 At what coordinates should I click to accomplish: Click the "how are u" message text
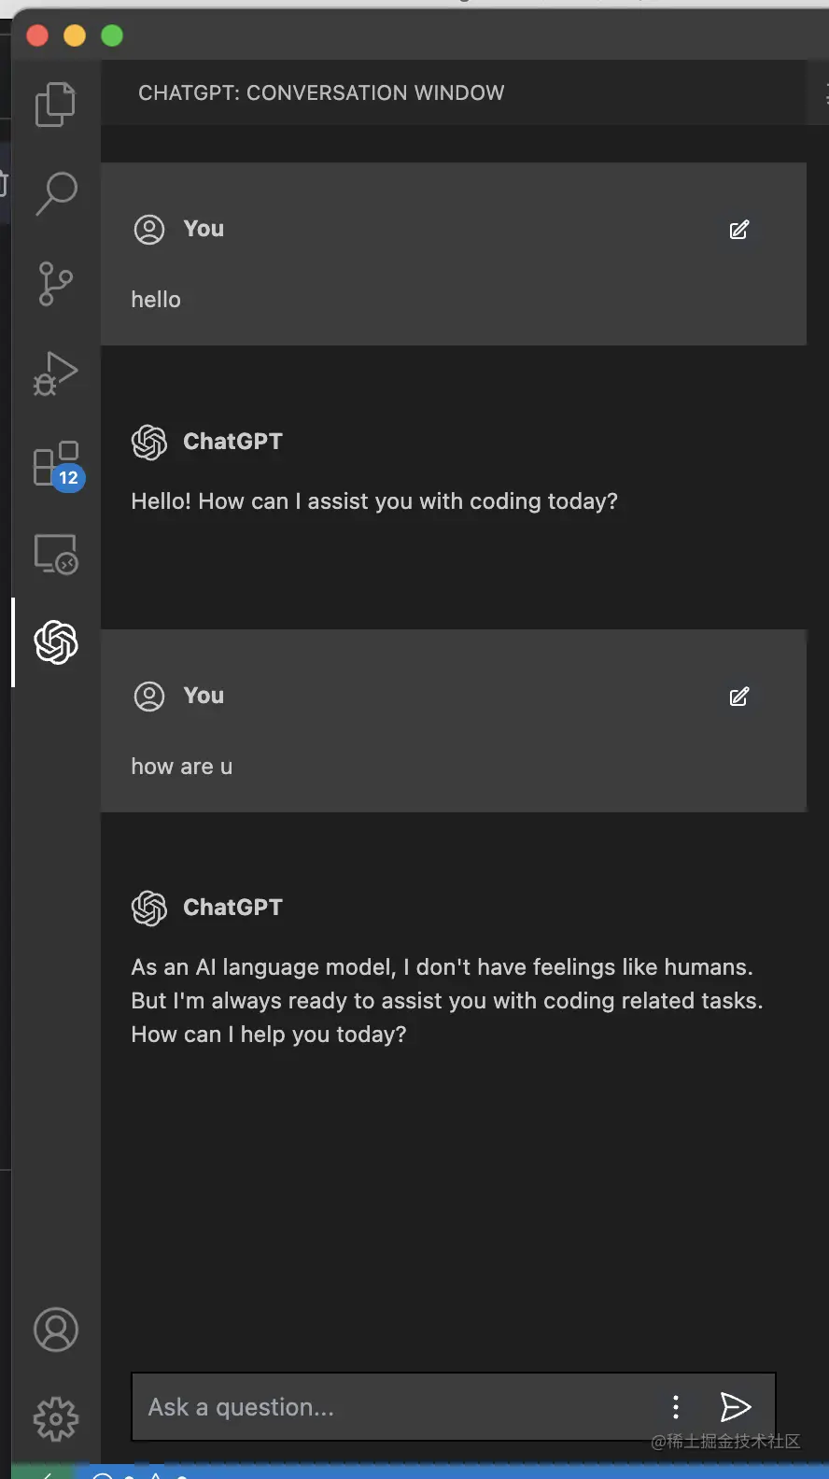coord(182,767)
